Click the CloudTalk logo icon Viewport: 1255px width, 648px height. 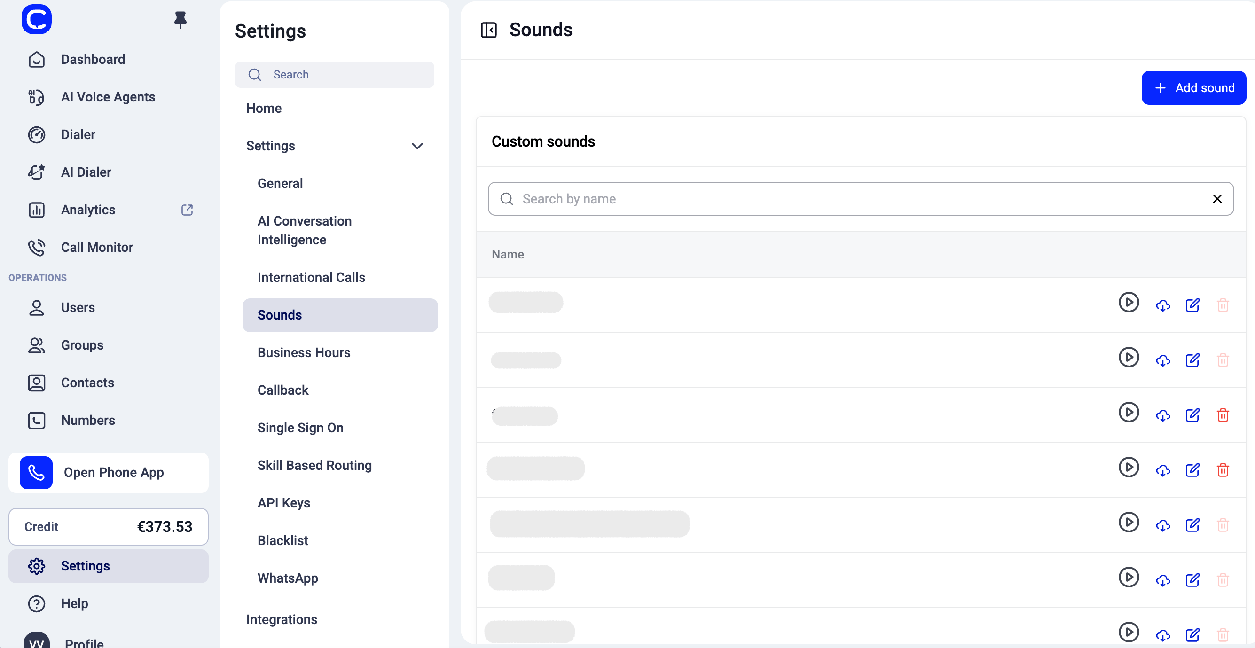pyautogui.click(x=37, y=19)
